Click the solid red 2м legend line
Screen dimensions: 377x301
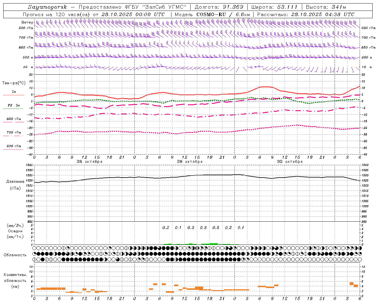point(14,95)
